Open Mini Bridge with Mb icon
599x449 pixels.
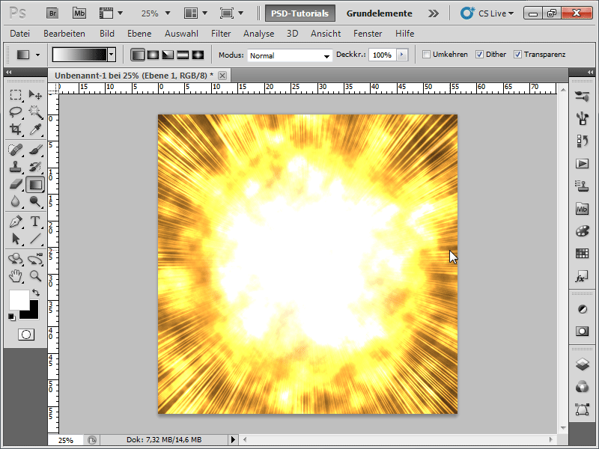[x=79, y=13]
